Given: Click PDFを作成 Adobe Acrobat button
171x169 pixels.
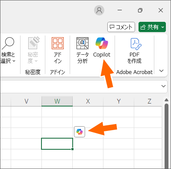Looking at the screenshot, I should pyautogui.click(x=134, y=50).
